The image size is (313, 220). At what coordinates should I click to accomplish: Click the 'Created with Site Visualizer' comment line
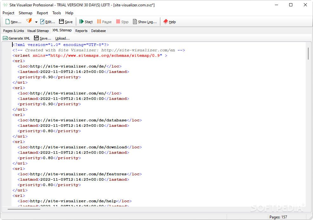click(99, 50)
